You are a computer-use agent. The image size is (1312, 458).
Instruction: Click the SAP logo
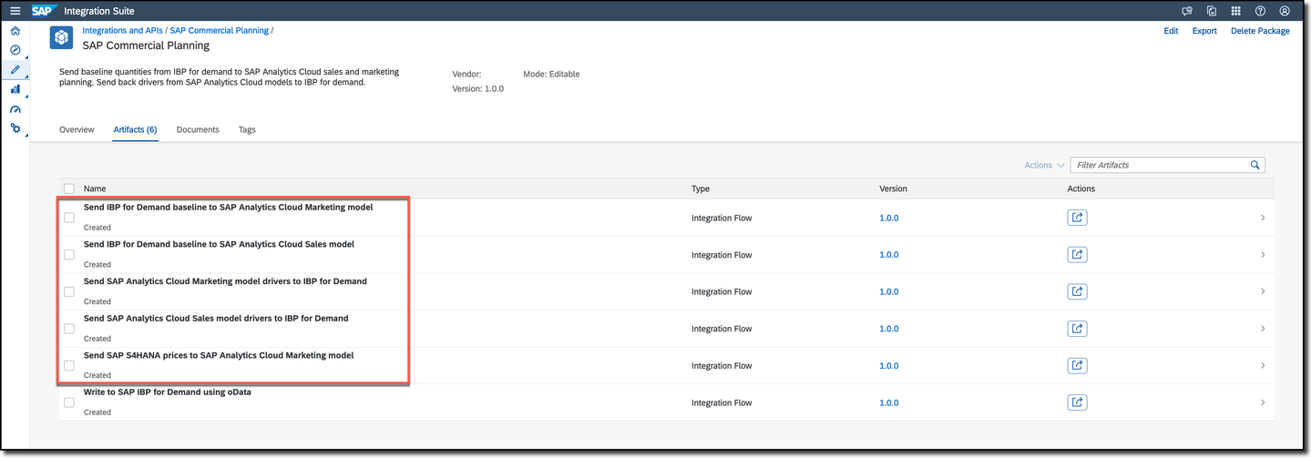(42, 11)
